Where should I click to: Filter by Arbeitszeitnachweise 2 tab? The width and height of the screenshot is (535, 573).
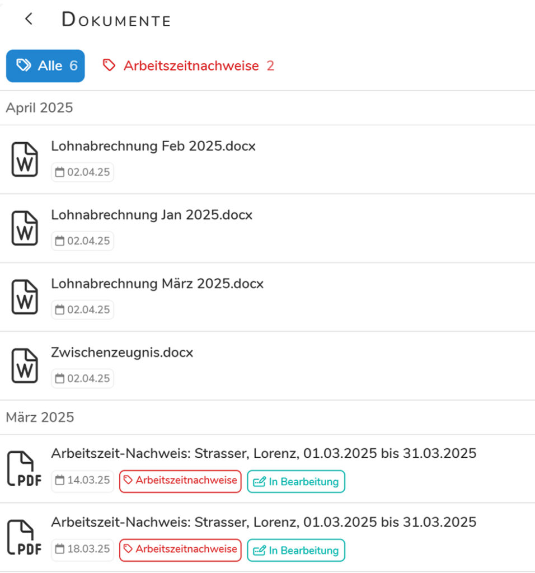tap(188, 66)
